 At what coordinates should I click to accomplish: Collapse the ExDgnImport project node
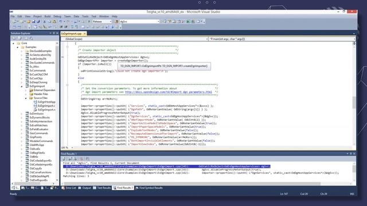pyautogui.click(x=22, y=86)
